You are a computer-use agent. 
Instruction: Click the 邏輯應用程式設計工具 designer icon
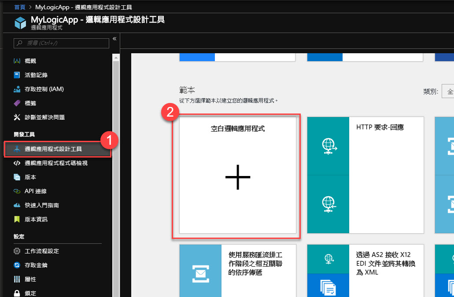click(x=17, y=149)
